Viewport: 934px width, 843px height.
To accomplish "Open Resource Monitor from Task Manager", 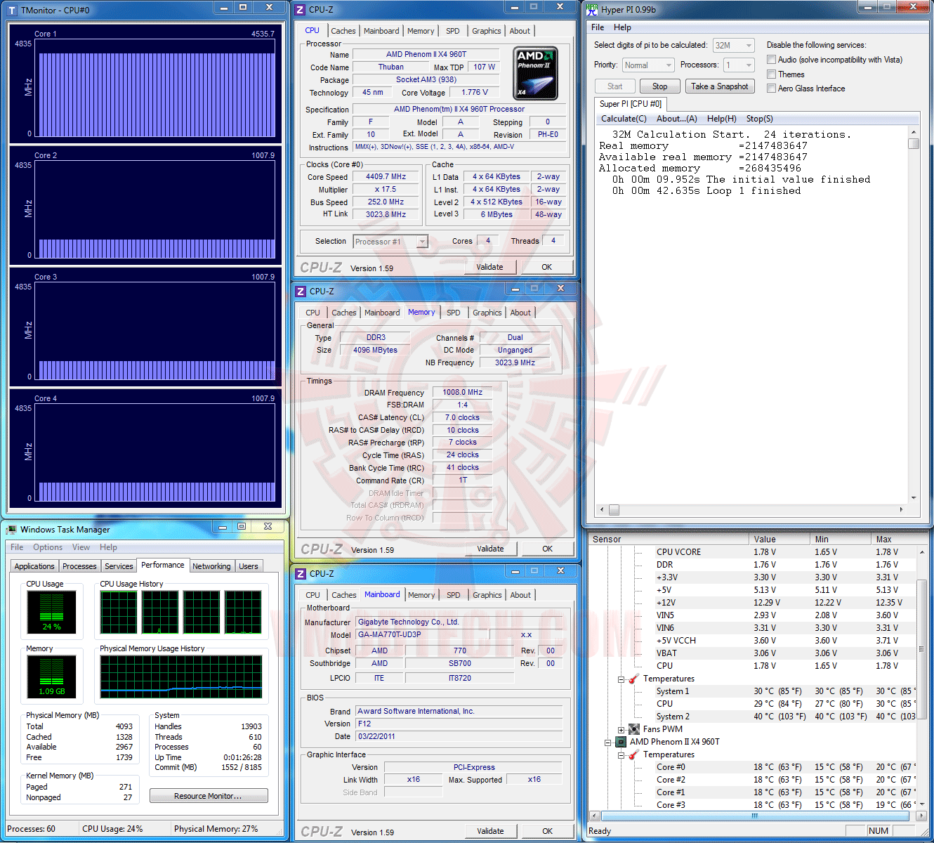I will click(209, 796).
